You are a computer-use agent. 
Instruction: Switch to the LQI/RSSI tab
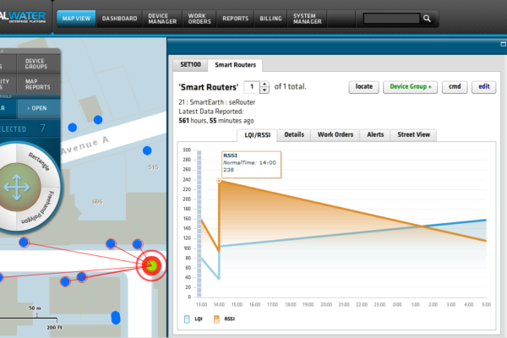tap(258, 135)
